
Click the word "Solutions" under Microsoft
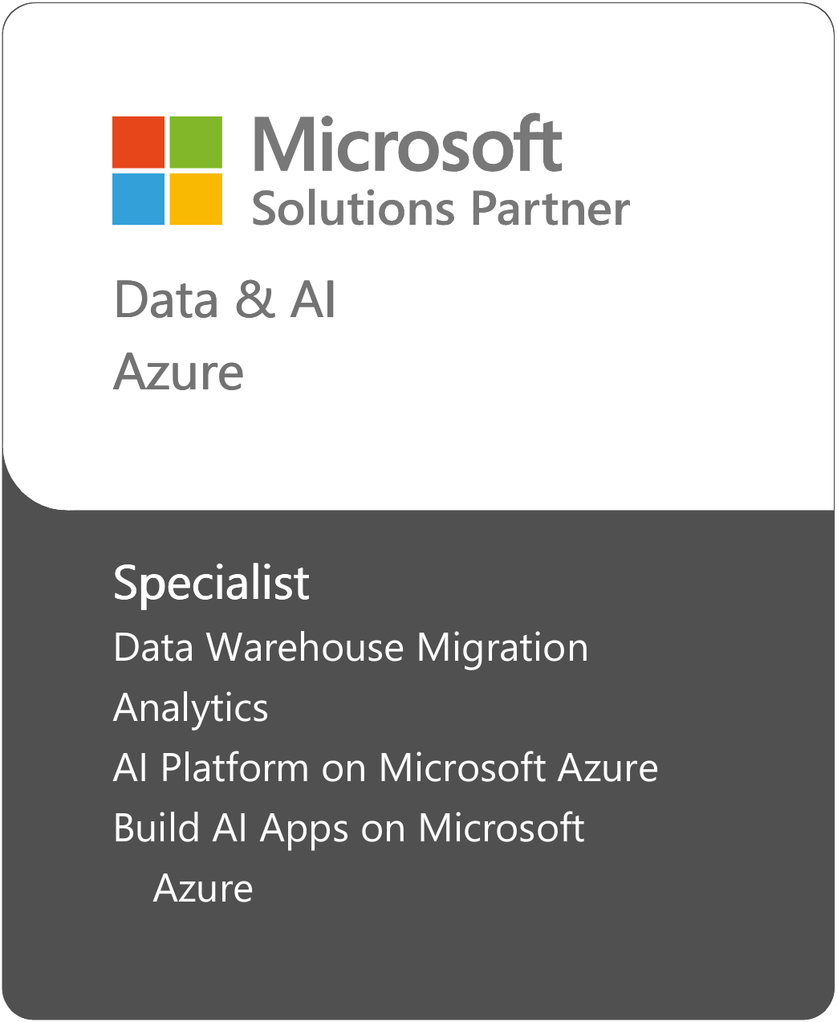[353, 209]
